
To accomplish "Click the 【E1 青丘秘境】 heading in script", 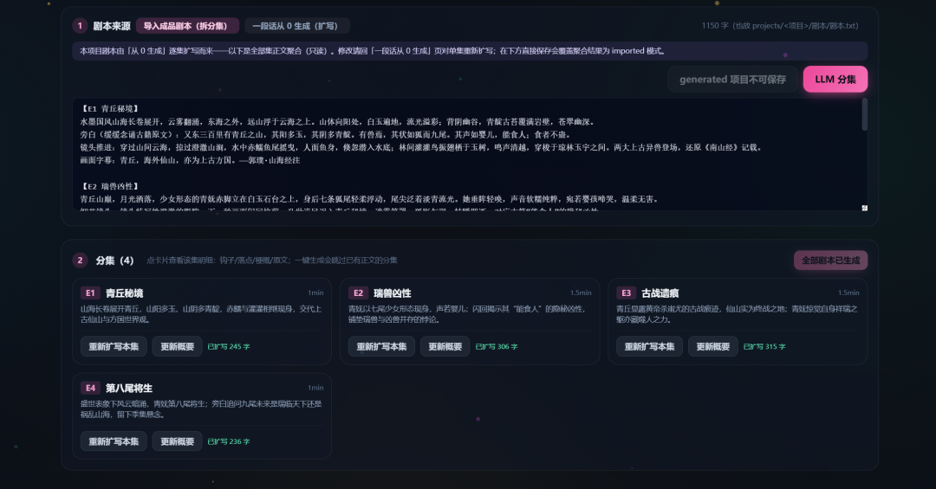I will coord(110,108).
